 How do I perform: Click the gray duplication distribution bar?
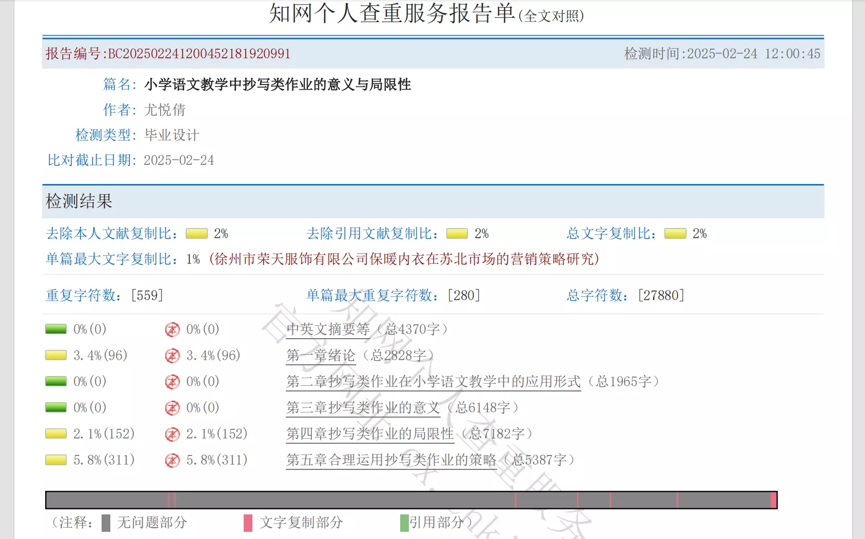[411, 500]
